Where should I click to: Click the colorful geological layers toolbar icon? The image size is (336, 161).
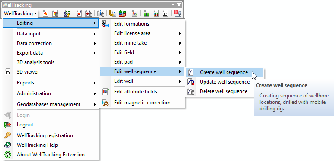click(x=122, y=14)
